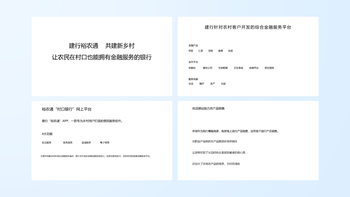This screenshot has height=197, width=350.
Task: Click the line starting '让游客吃到了从田间地头'
Action: point(219,153)
